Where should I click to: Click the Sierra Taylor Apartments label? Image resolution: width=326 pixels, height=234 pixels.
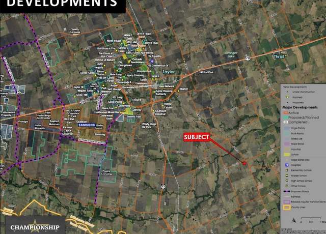tap(139, 53)
